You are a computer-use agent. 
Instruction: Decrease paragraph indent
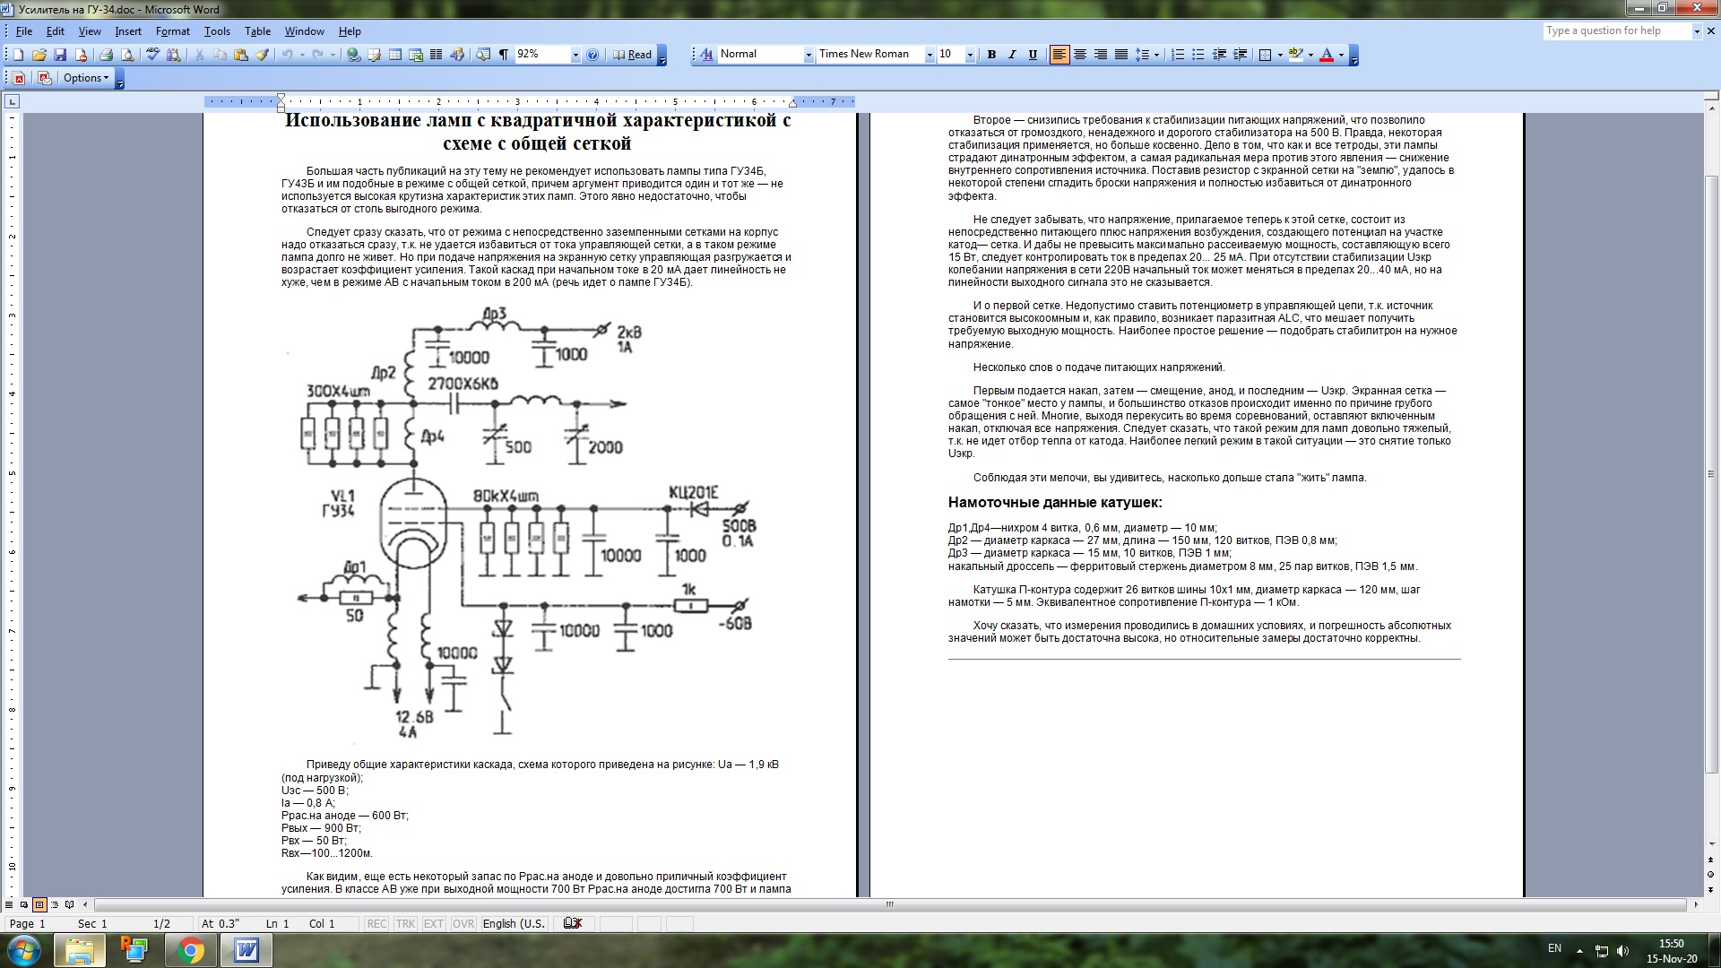point(1219,55)
